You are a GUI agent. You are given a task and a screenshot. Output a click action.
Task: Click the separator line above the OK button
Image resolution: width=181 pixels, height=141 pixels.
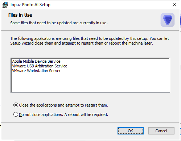pyautogui.click(x=90, y=123)
